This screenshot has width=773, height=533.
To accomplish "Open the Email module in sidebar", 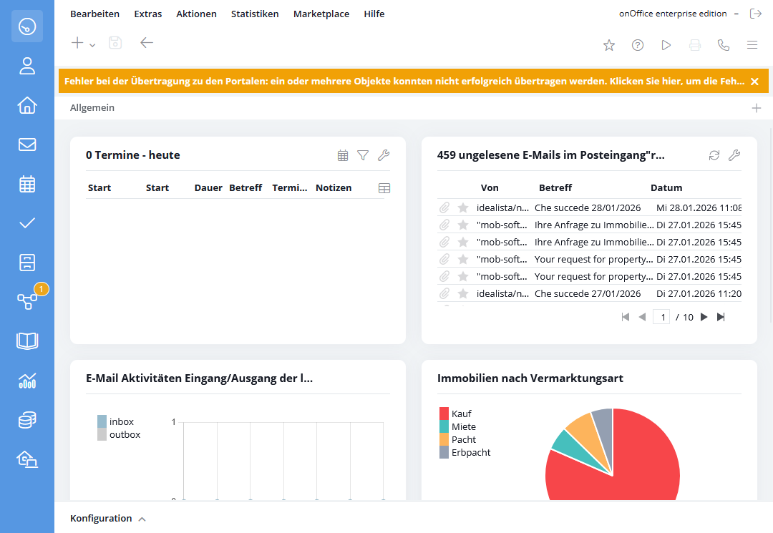I will click(x=27, y=145).
